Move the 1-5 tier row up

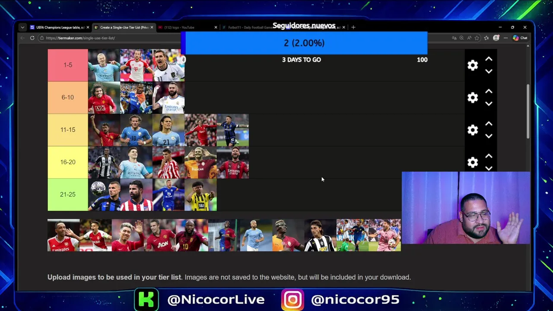pyautogui.click(x=489, y=59)
